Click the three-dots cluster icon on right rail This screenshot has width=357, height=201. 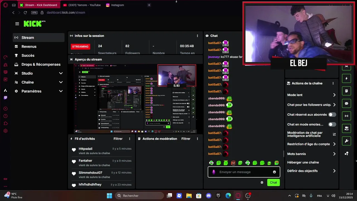[x=346, y=154]
